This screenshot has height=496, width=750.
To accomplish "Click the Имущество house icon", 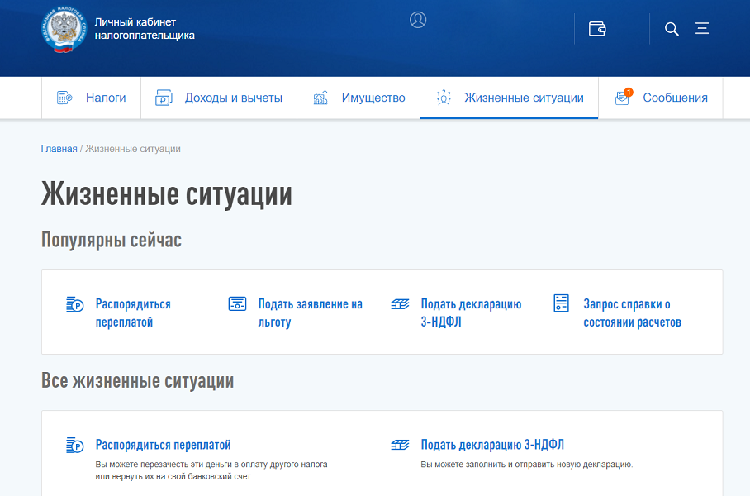I will coord(320,98).
